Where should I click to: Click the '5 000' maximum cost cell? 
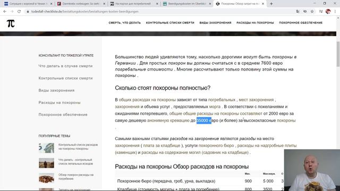click(268, 181)
